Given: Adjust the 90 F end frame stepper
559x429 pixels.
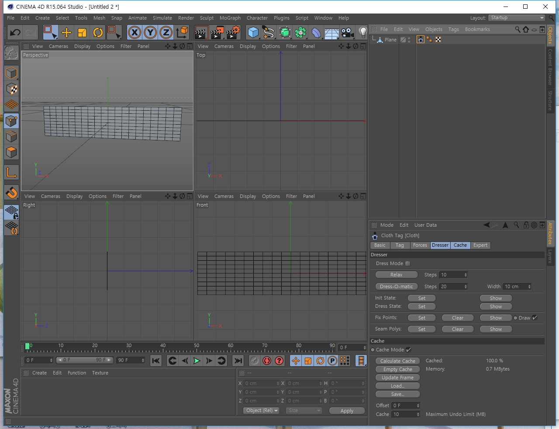Looking at the screenshot, I should [x=143, y=360].
